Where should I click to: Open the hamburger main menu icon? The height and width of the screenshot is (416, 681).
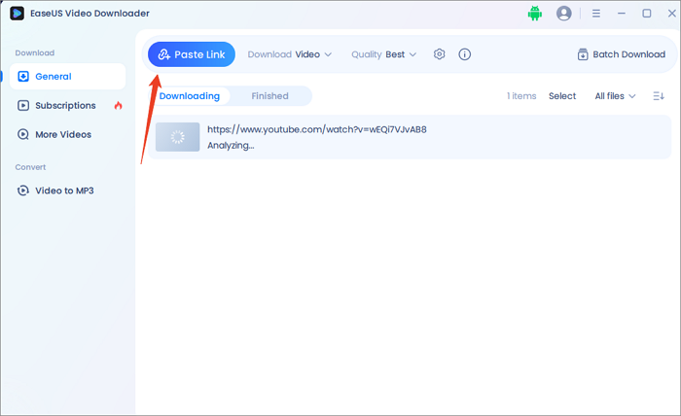coord(596,14)
